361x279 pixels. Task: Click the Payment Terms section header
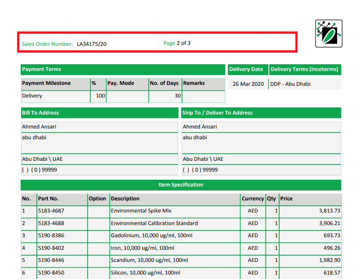tap(123, 70)
